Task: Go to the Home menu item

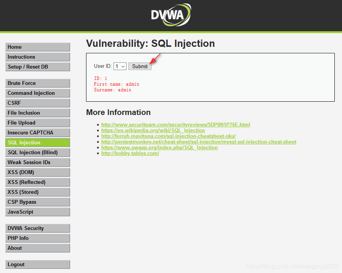Action: (x=38, y=47)
